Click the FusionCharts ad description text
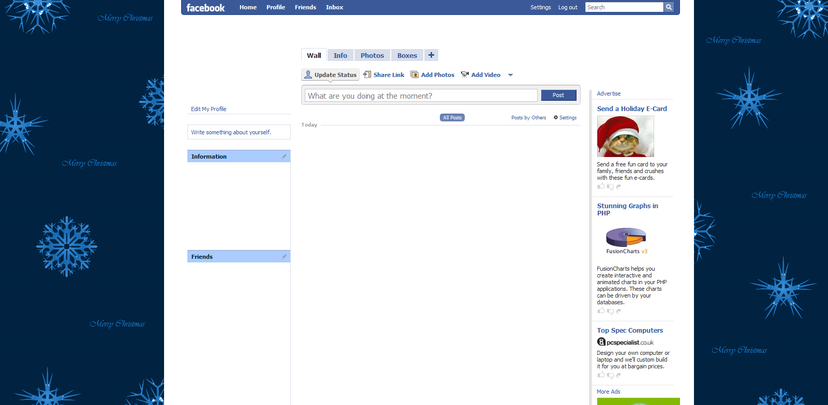Viewport: 828px width, 405px height. (631, 286)
